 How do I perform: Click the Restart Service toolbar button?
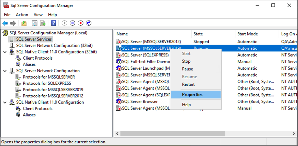point(89,23)
